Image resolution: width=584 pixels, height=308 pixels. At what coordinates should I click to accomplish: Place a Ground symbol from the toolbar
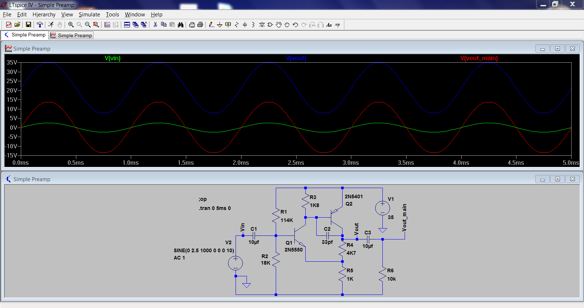[x=220, y=24]
